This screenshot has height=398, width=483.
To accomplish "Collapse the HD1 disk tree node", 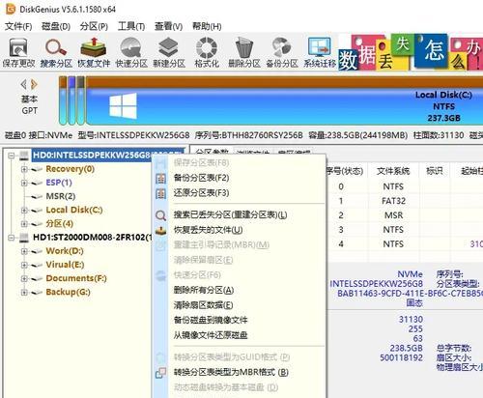I will tap(12, 238).
